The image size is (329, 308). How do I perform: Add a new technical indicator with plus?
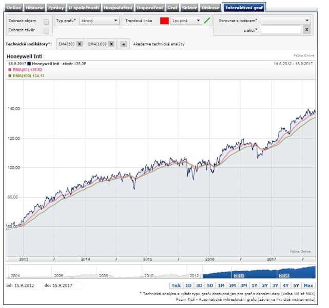point(124,44)
